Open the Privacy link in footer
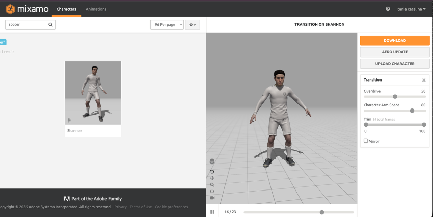 (120, 207)
